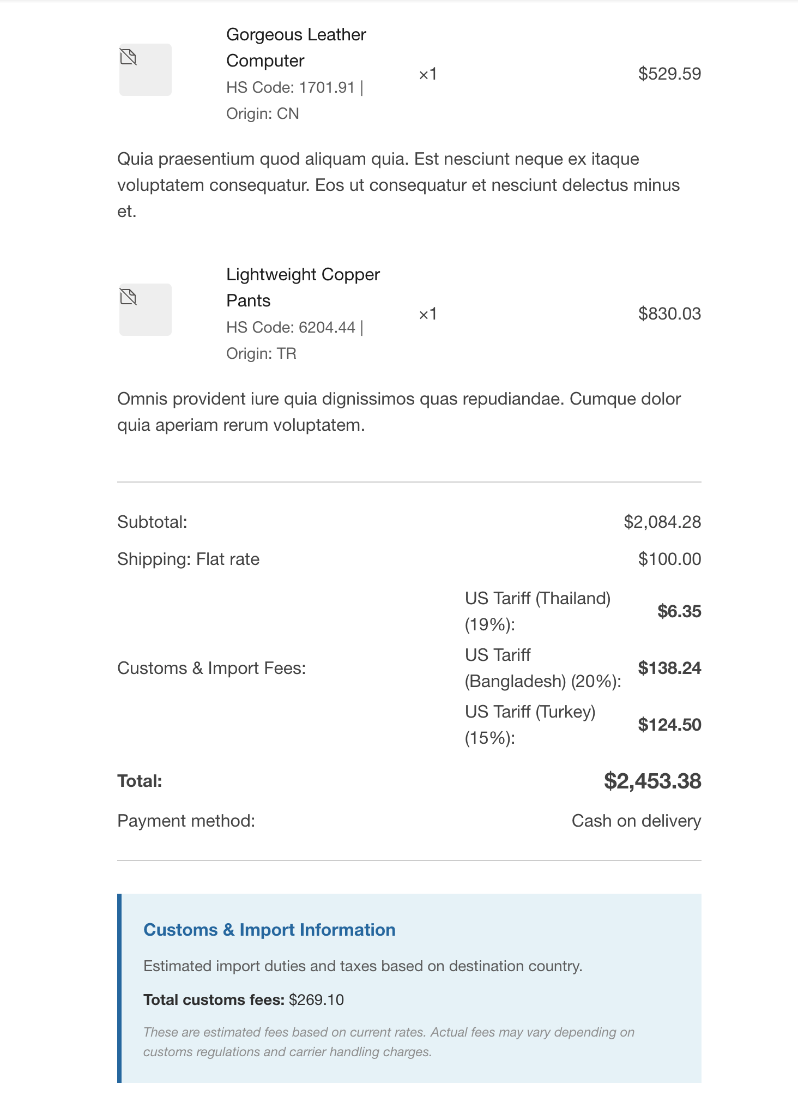Select the $830.03 item price
Viewport: 798px width, 1108px height.
pyautogui.click(x=669, y=314)
